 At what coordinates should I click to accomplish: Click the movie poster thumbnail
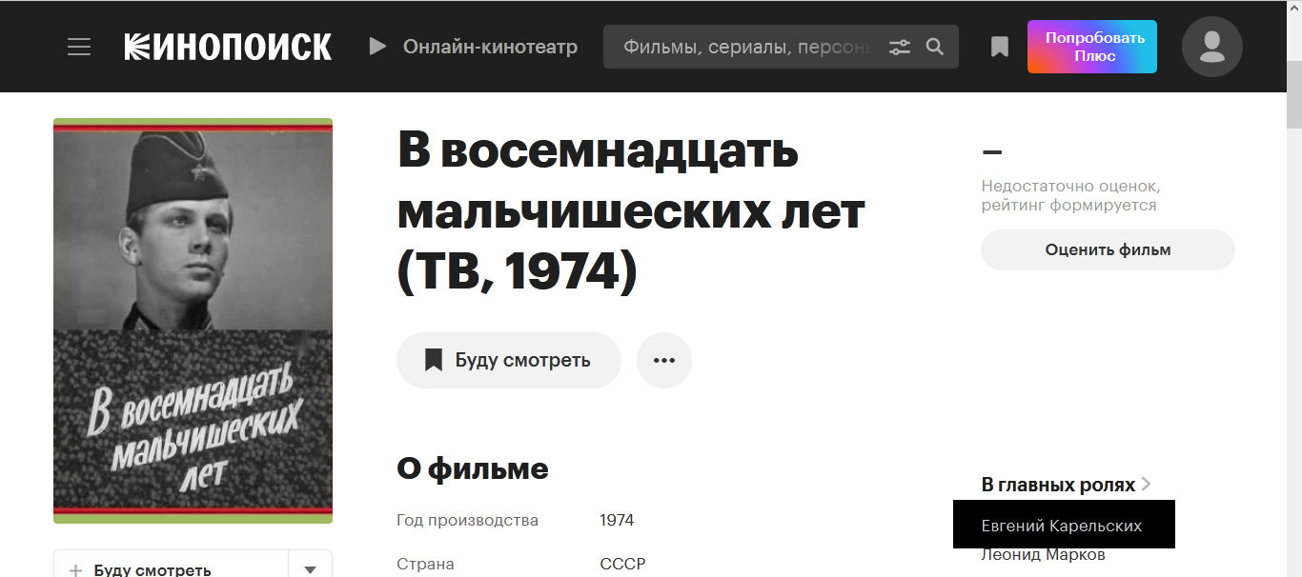coord(193,321)
